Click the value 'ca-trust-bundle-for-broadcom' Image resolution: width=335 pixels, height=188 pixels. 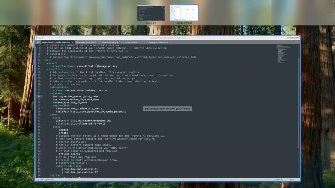click(x=86, y=90)
